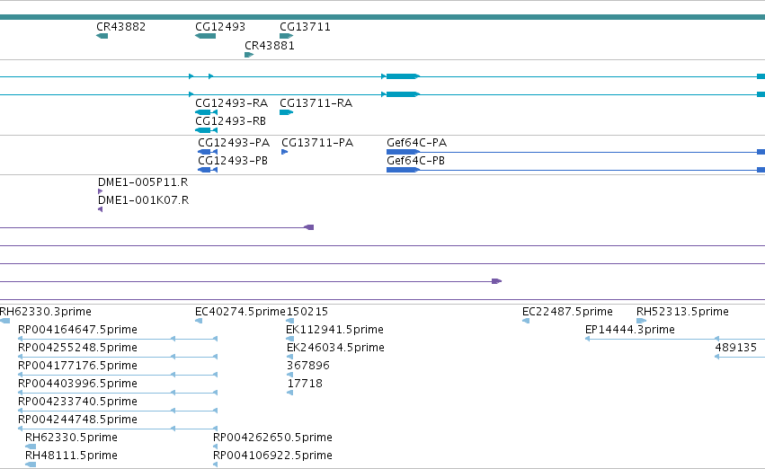Click the 367896 feature label
765x469 pixels.
coord(308,366)
